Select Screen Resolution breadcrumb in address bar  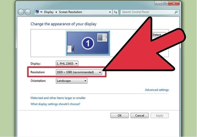(x=70, y=12)
